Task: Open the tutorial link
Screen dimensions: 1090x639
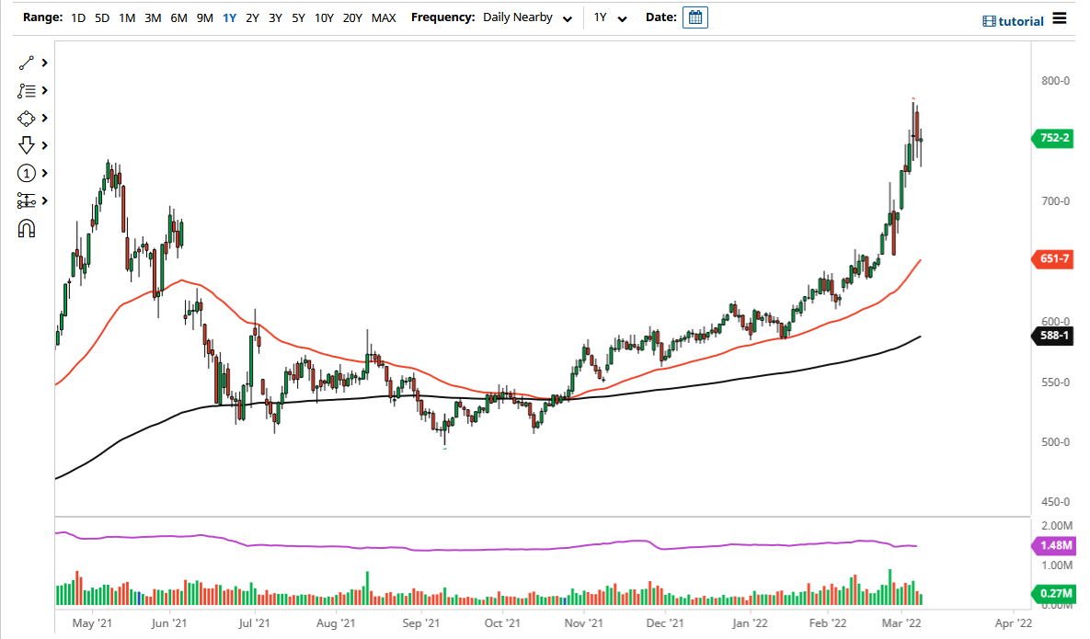Action: (1013, 21)
